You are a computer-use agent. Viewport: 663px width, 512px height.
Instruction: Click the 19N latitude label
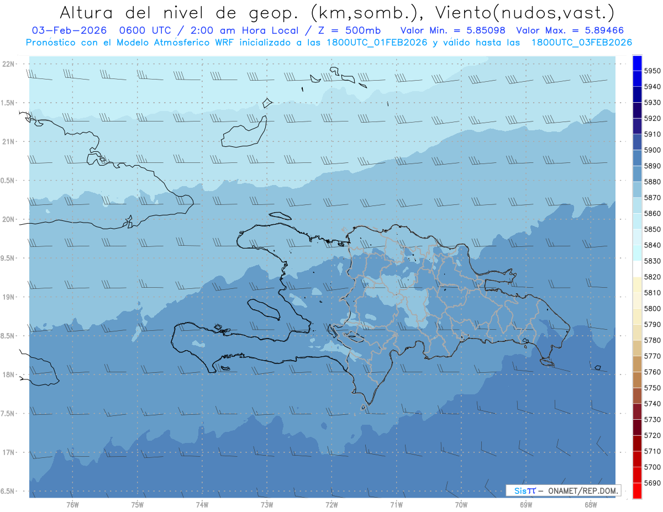click(8, 297)
